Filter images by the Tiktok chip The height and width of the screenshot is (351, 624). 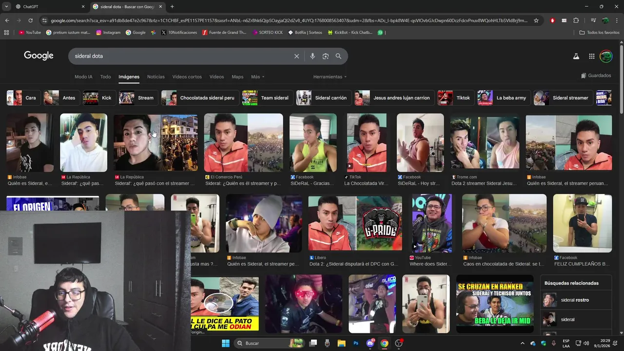pos(455,97)
